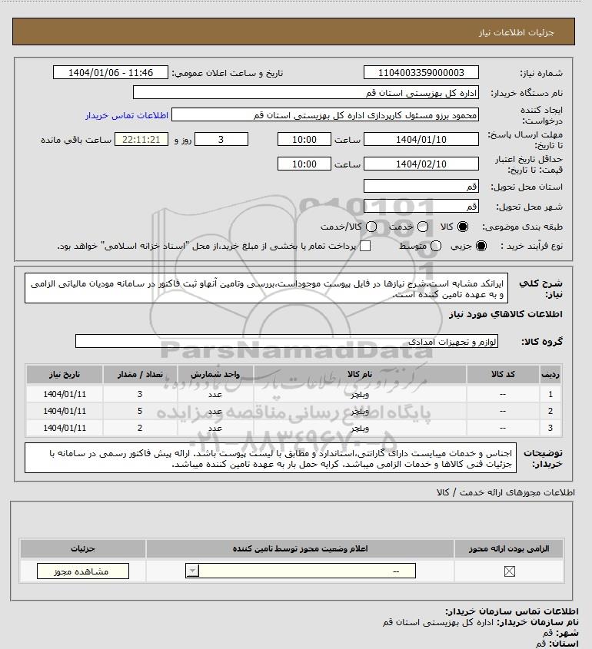Screen dimensions: 592x649
Task: Click the واحد شمارش column header
Action: (215, 374)
